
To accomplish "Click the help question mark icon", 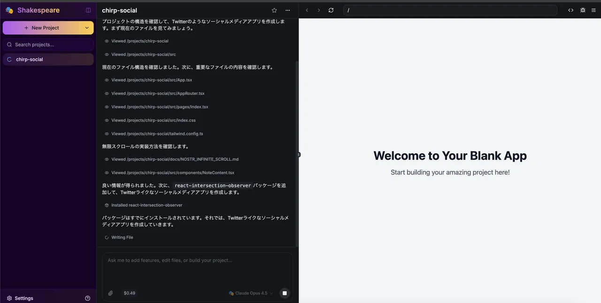I will pos(87,298).
